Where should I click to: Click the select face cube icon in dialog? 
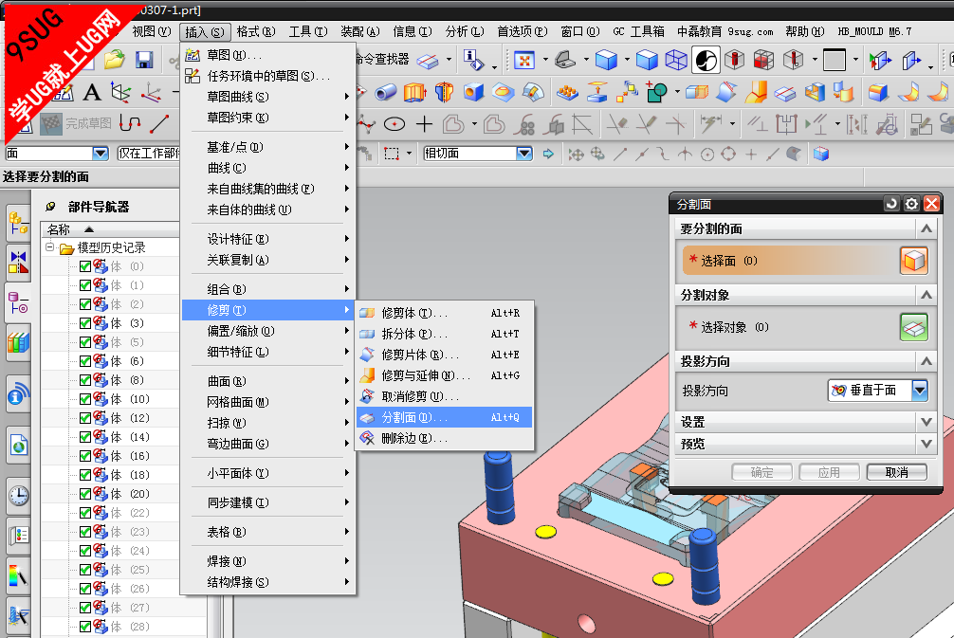pyautogui.click(x=914, y=261)
